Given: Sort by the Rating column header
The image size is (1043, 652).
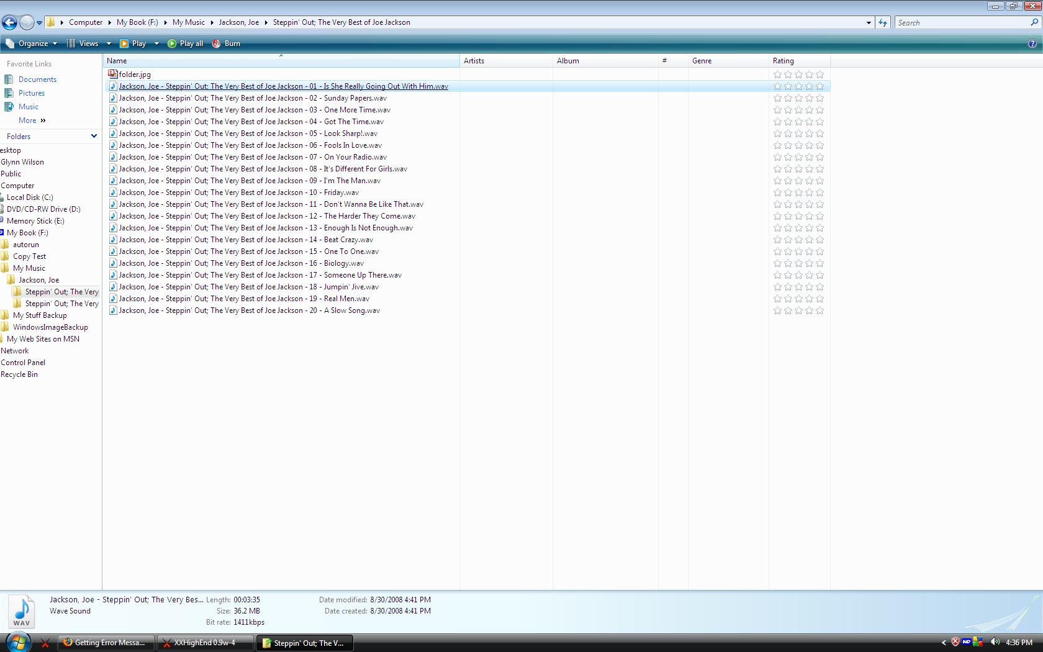Looking at the screenshot, I should click(800, 61).
